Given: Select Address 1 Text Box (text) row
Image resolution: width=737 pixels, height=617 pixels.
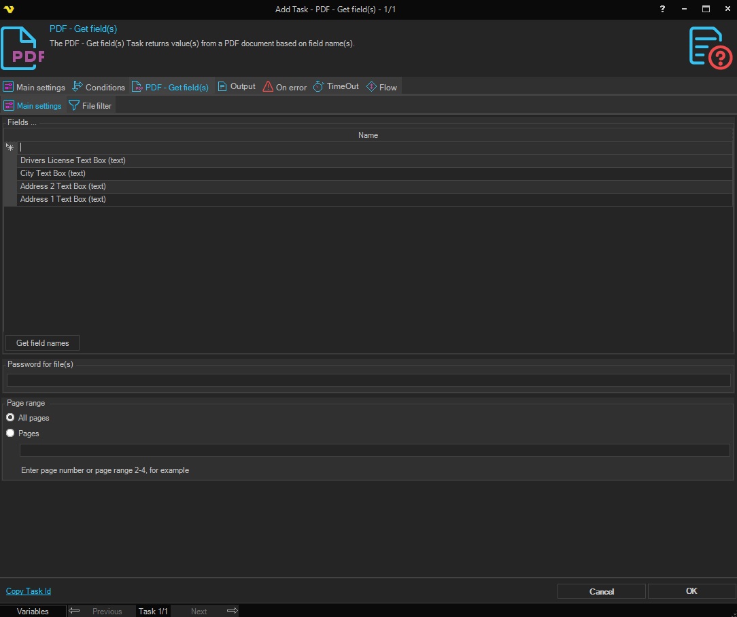Looking at the screenshot, I should coord(375,199).
